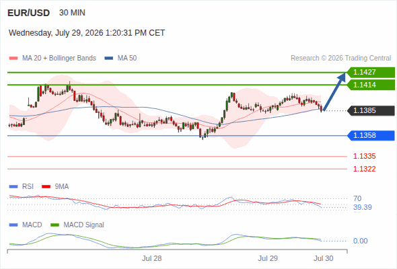Select the 1.1427 resistance price tag
The width and height of the screenshot is (397, 269).
(x=371, y=73)
